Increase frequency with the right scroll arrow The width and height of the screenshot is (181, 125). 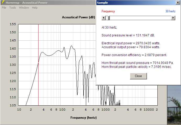click(173, 18)
